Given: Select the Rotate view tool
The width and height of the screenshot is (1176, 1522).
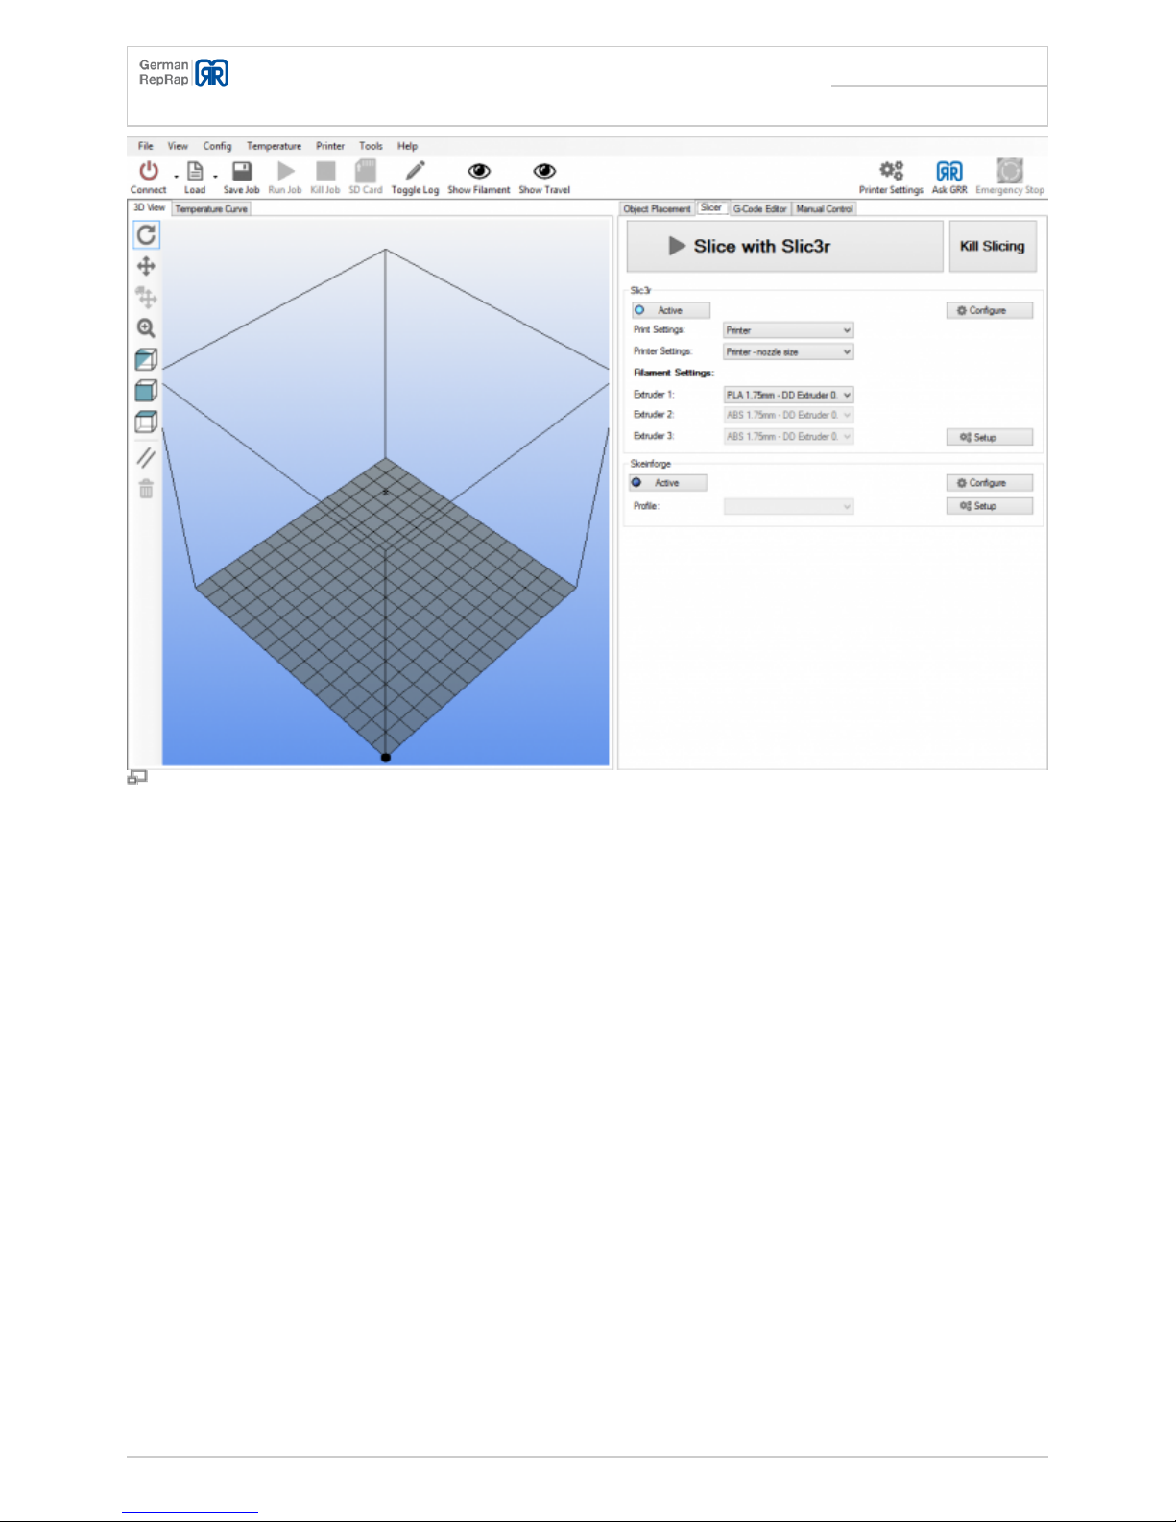Looking at the screenshot, I should [146, 234].
